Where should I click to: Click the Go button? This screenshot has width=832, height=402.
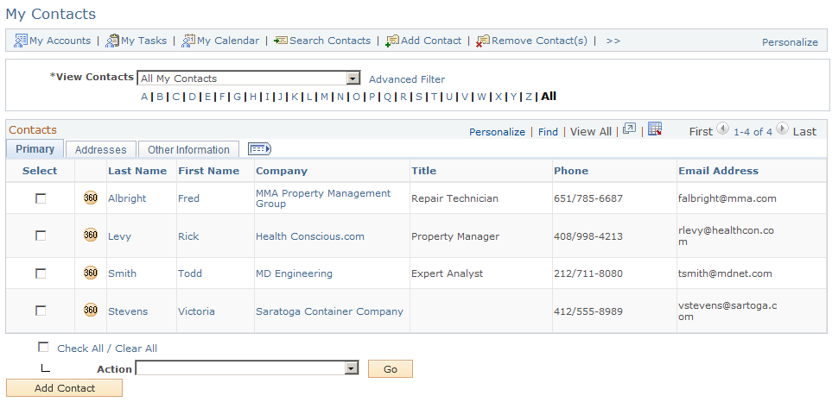[x=390, y=369]
